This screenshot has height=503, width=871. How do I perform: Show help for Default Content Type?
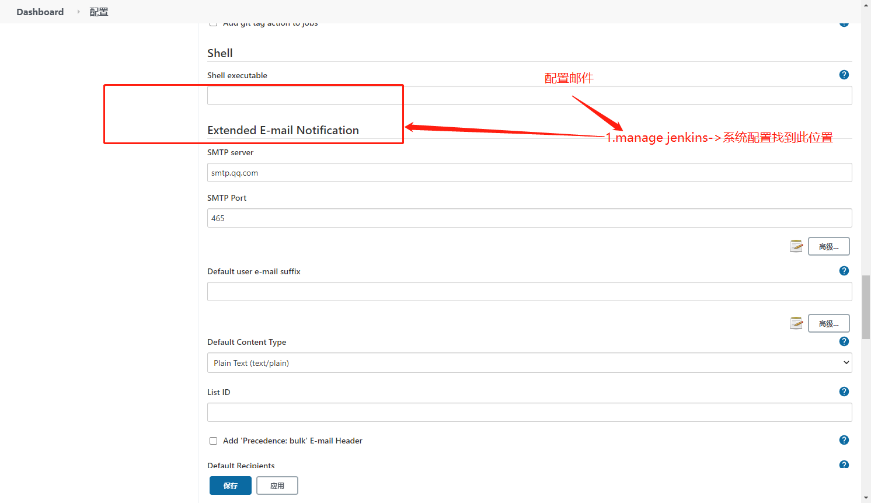coord(844,341)
